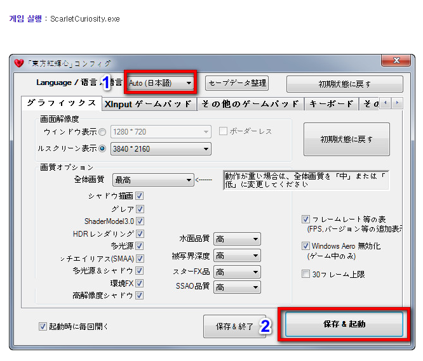The width and height of the screenshot is (423, 361).
Task: Enable the 30フレーム上限 checkbox
Action: click(x=305, y=274)
